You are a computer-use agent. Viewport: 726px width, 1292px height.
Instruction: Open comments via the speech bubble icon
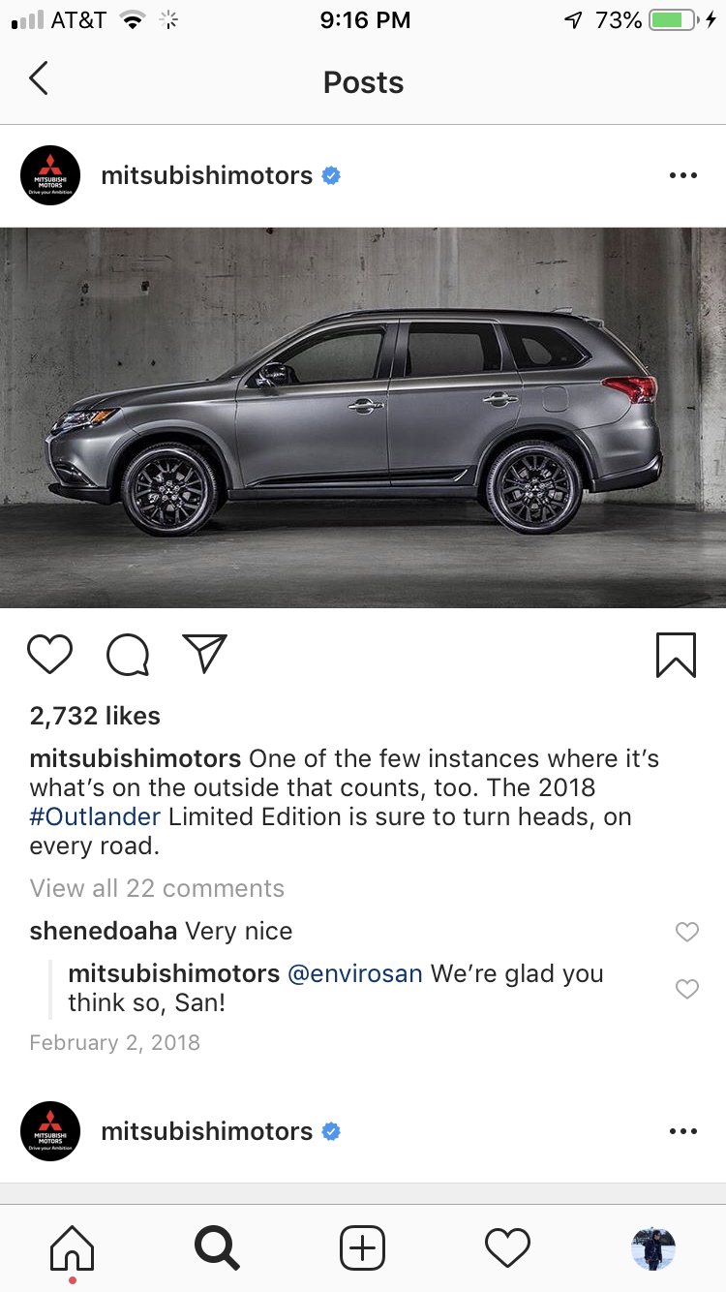pos(128,655)
